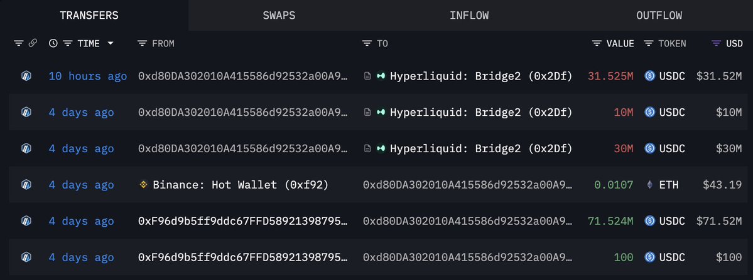The height and width of the screenshot is (280, 753).
Task: Click the link icon in table header
Action: 33,44
